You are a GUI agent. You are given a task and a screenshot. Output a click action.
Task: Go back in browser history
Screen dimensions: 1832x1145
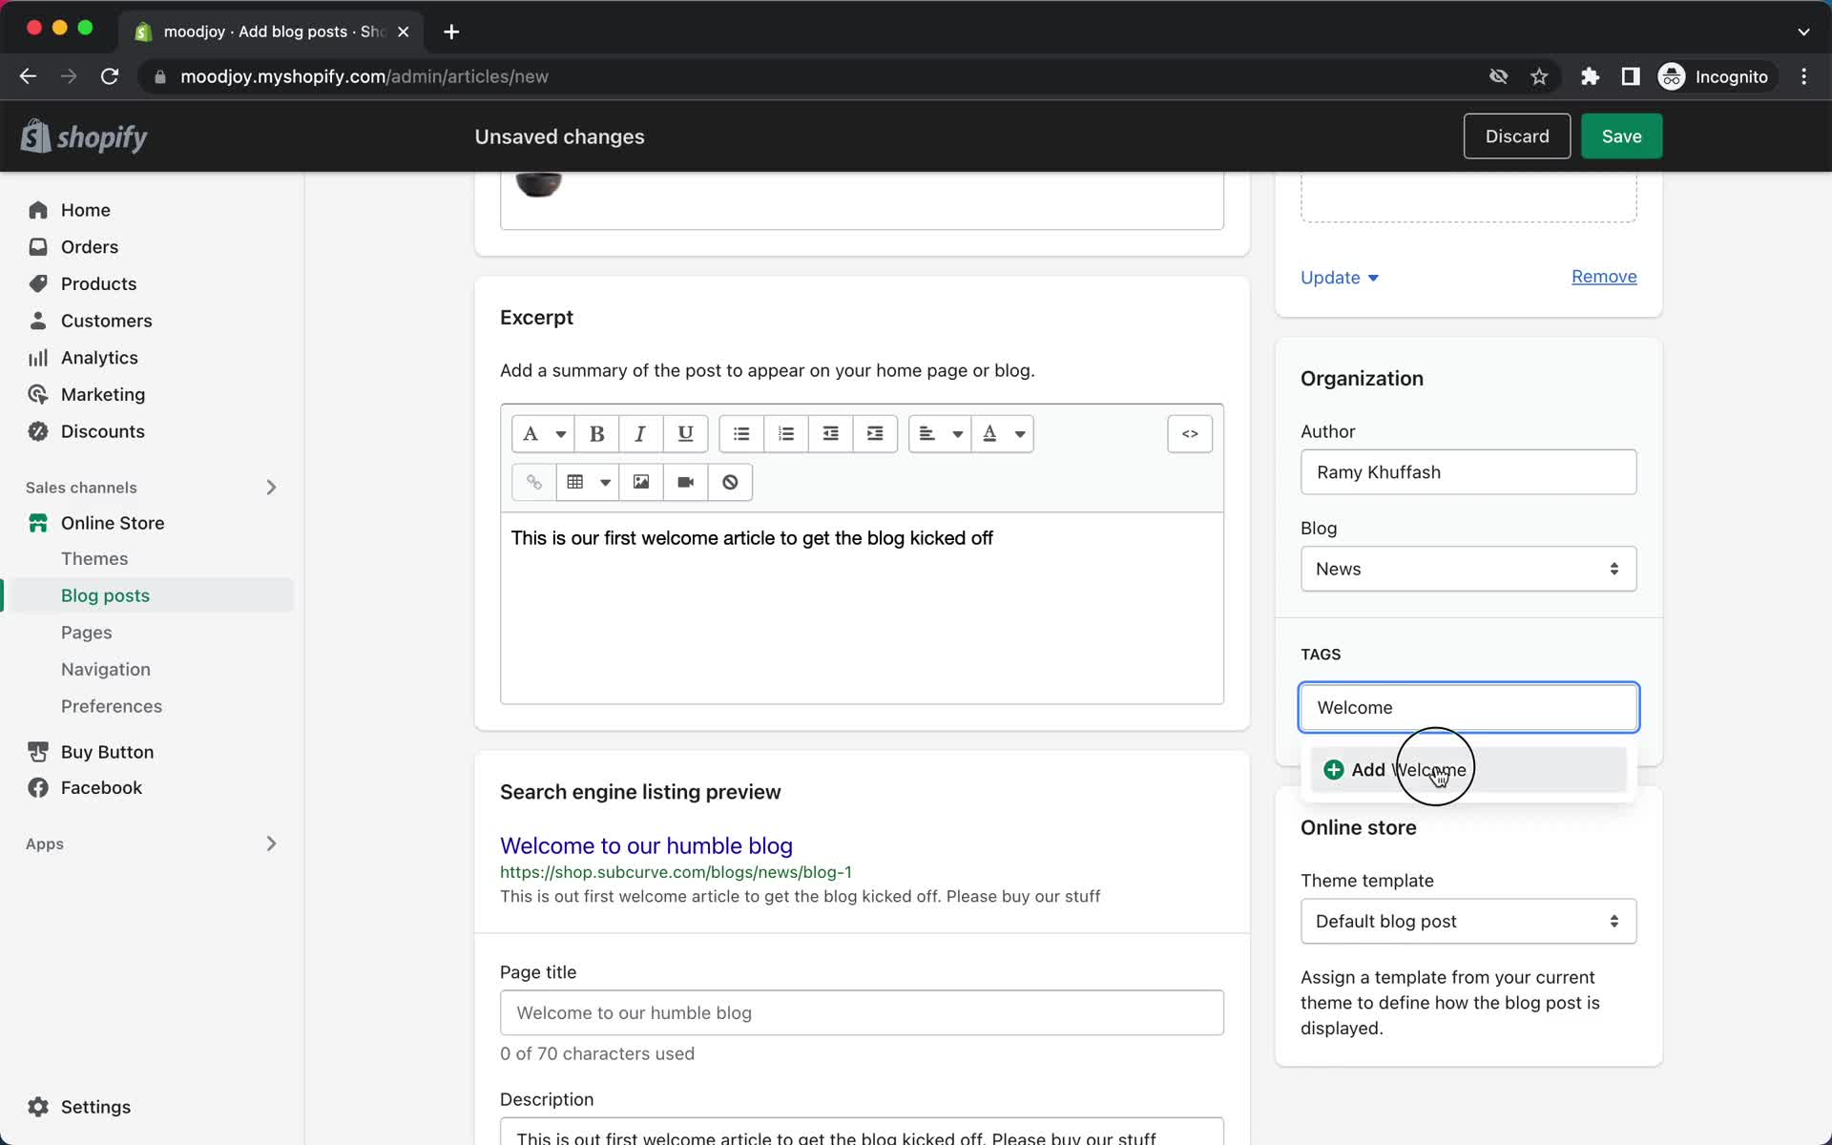(28, 76)
